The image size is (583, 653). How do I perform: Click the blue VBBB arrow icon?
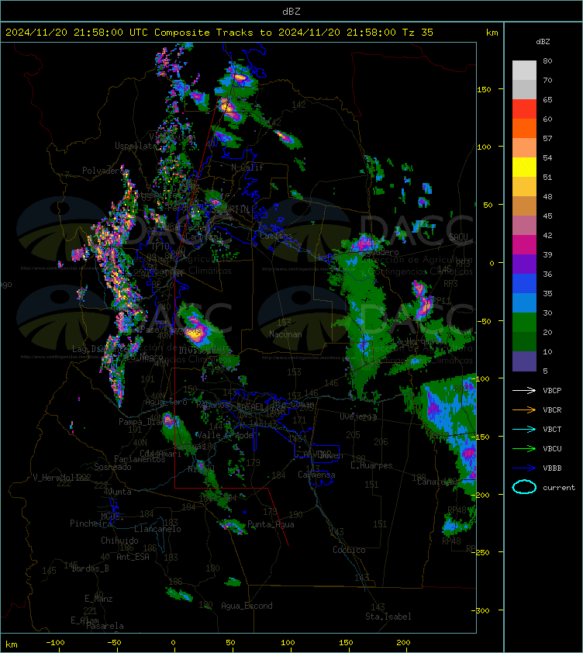524,468
